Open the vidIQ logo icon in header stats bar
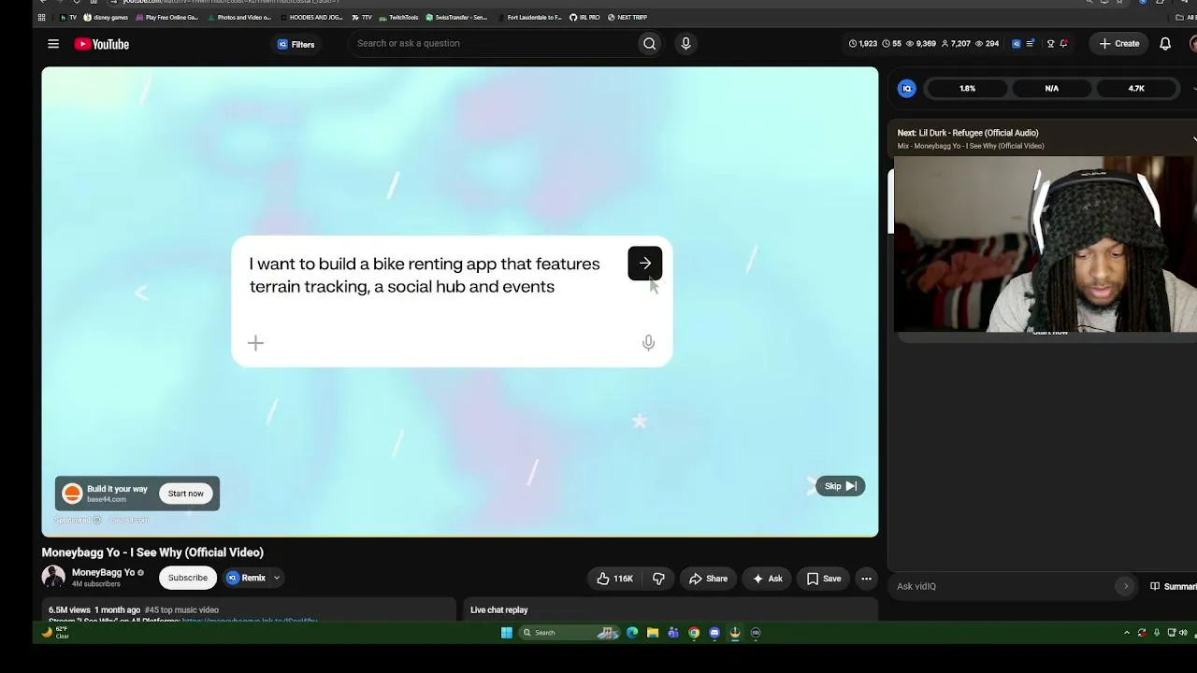1197x673 pixels. point(1017,44)
